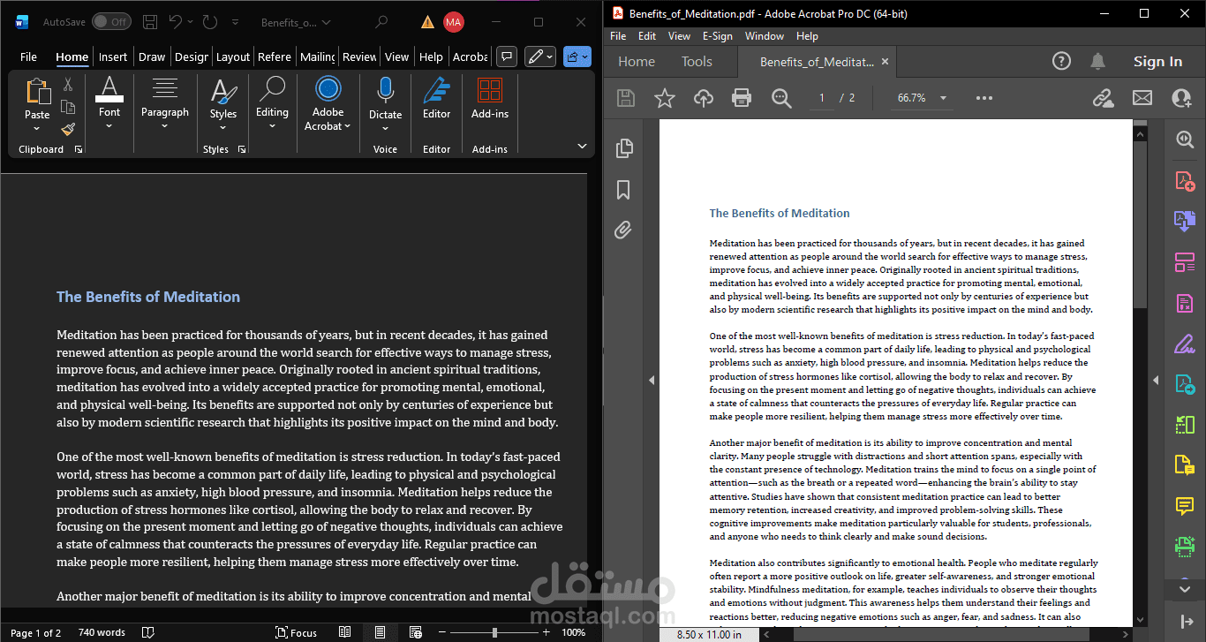Image resolution: width=1206 pixels, height=642 pixels.
Task: Click the Word zoom slider handle
Action: 494,632
